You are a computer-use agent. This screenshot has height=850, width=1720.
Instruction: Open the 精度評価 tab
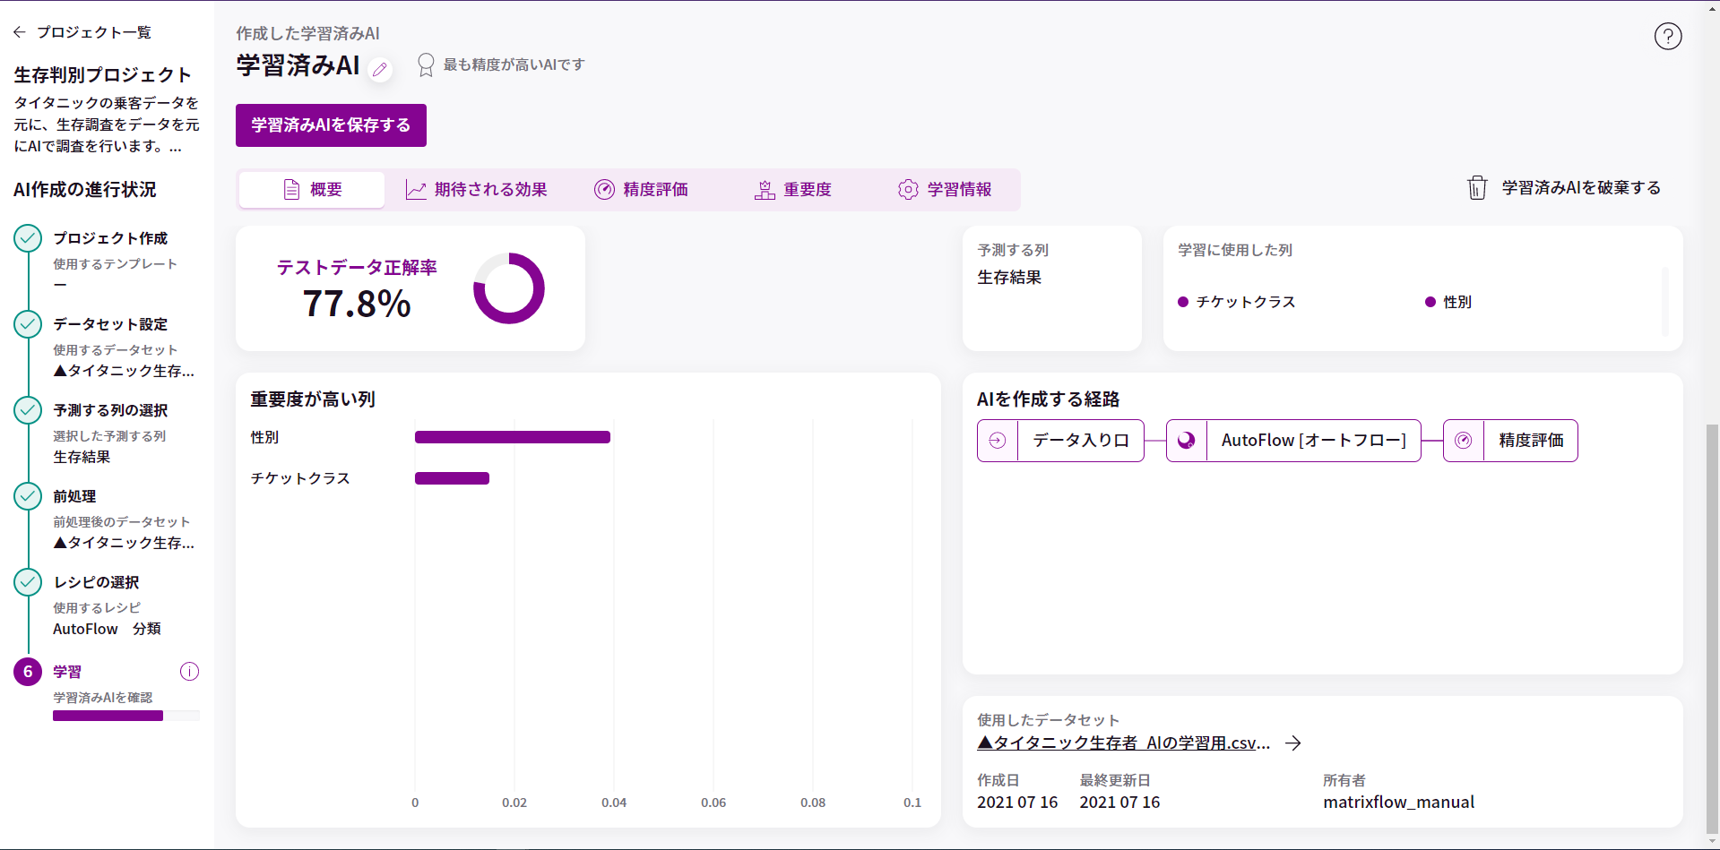pos(641,190)
